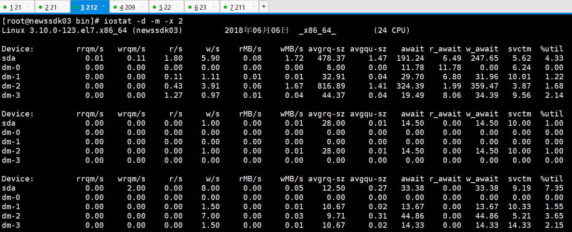Click the w_await value "31.96"

[487, 77]
